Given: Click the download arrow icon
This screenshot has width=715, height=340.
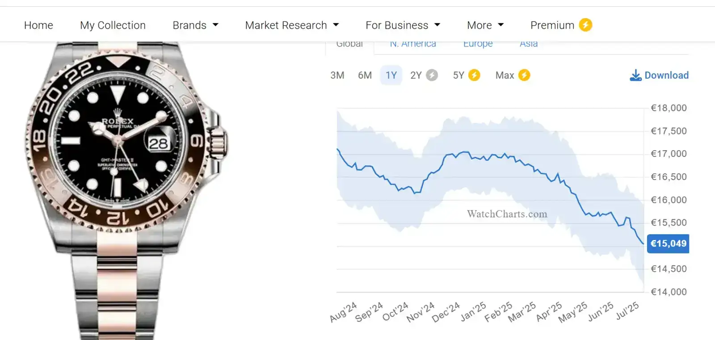Looking at the screenshot, I should tap(635, 75).
